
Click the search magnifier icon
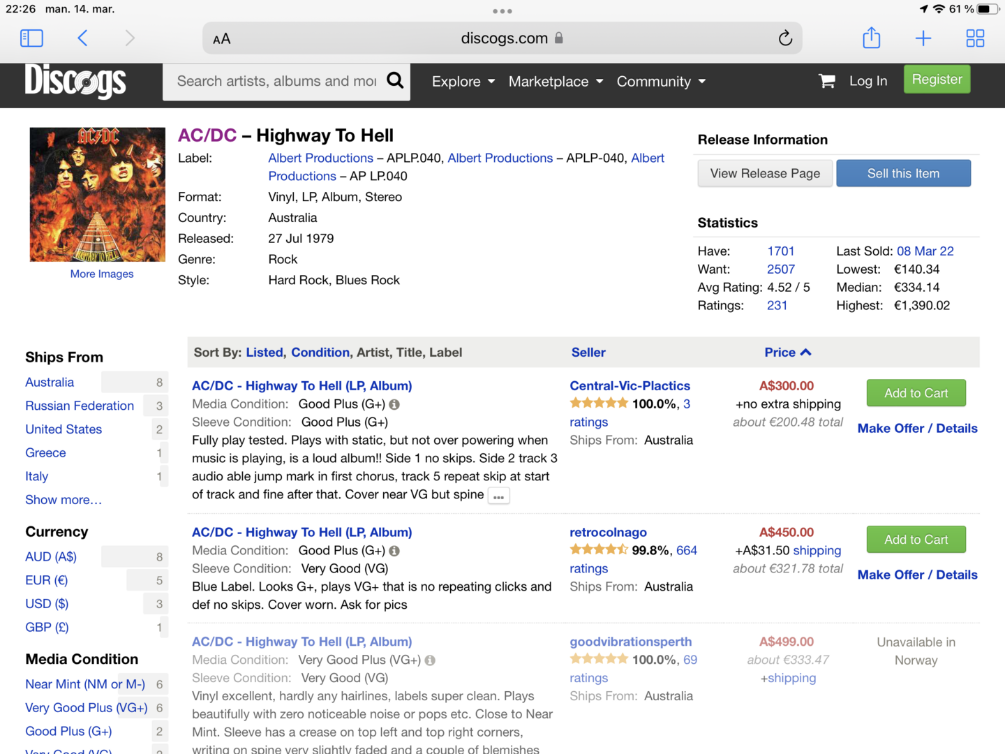395,81
